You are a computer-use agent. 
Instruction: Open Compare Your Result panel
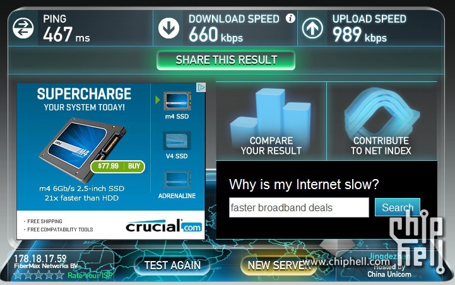pyautogui.click(x=271, y=121)
